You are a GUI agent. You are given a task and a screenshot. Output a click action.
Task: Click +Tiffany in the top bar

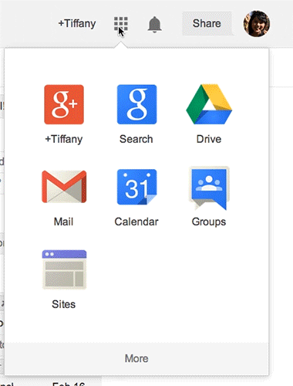click(77, 23)
